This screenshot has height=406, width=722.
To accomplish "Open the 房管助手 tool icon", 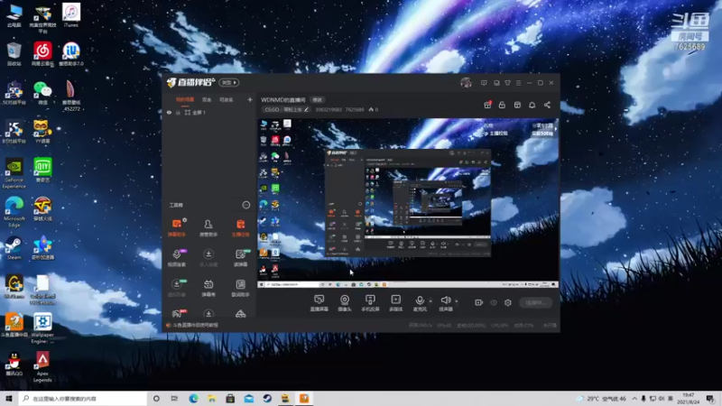I will click(x=208, y=228).
